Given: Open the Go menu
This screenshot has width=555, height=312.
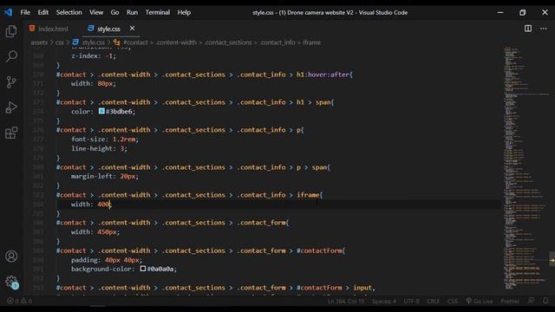Looking at the screenshot, I should (114, 12).
